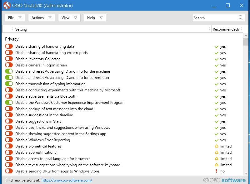Click warning triangle for software keyboard suggestions row
250x184 pixels.
216,165
